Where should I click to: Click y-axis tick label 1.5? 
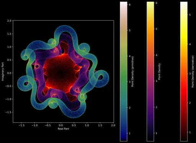coord(9,34)
